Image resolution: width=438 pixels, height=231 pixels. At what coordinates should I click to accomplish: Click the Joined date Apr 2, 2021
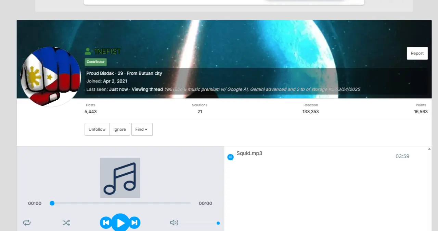tap(115, 81)
